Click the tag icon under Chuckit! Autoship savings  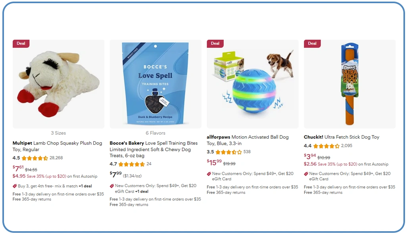[306, 174]
